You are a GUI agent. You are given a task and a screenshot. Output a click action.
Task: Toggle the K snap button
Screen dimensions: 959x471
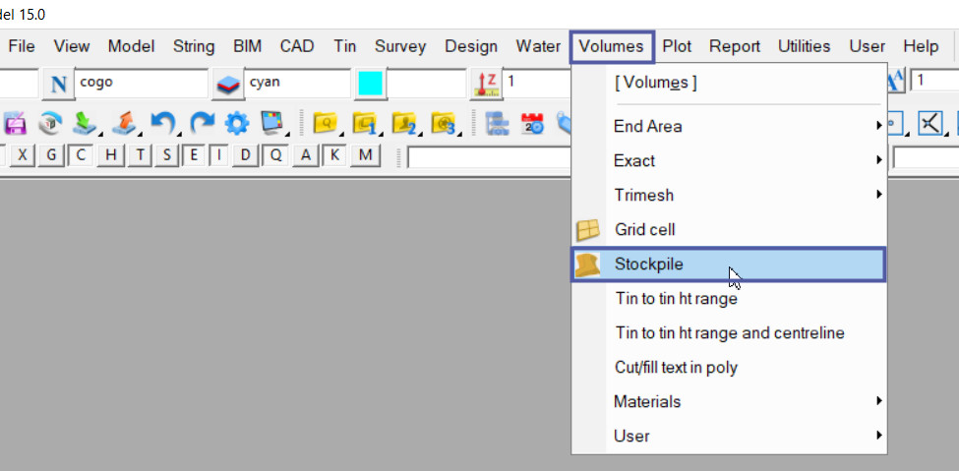pos(334,155)
